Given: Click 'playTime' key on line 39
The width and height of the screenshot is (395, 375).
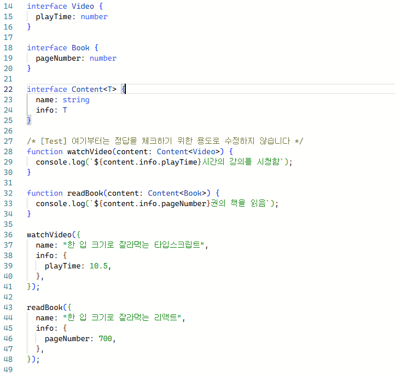Looking at the screenshot, I should click(x=62, y=266).
